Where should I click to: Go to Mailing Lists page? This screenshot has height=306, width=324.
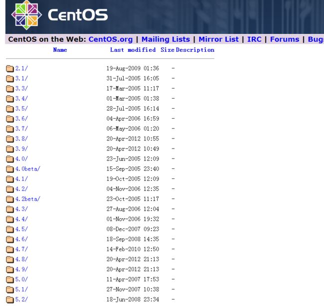[165, 39]
